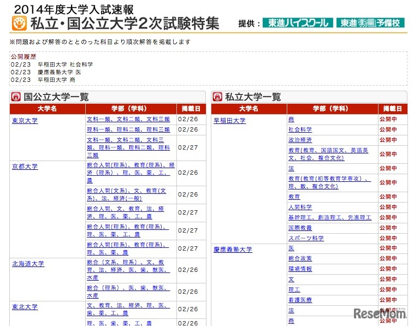Open 東京大学 文科一類、文科二類、文科三類 link
Image resolution: width=414 pixels, height=326 pixels.
(x=128, y=119)
